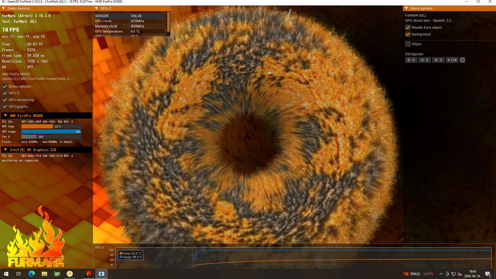The width and height of the screenshot is (496, 279).
Task: Open File Explorer from the taskbar
Action: pos(44,274)
